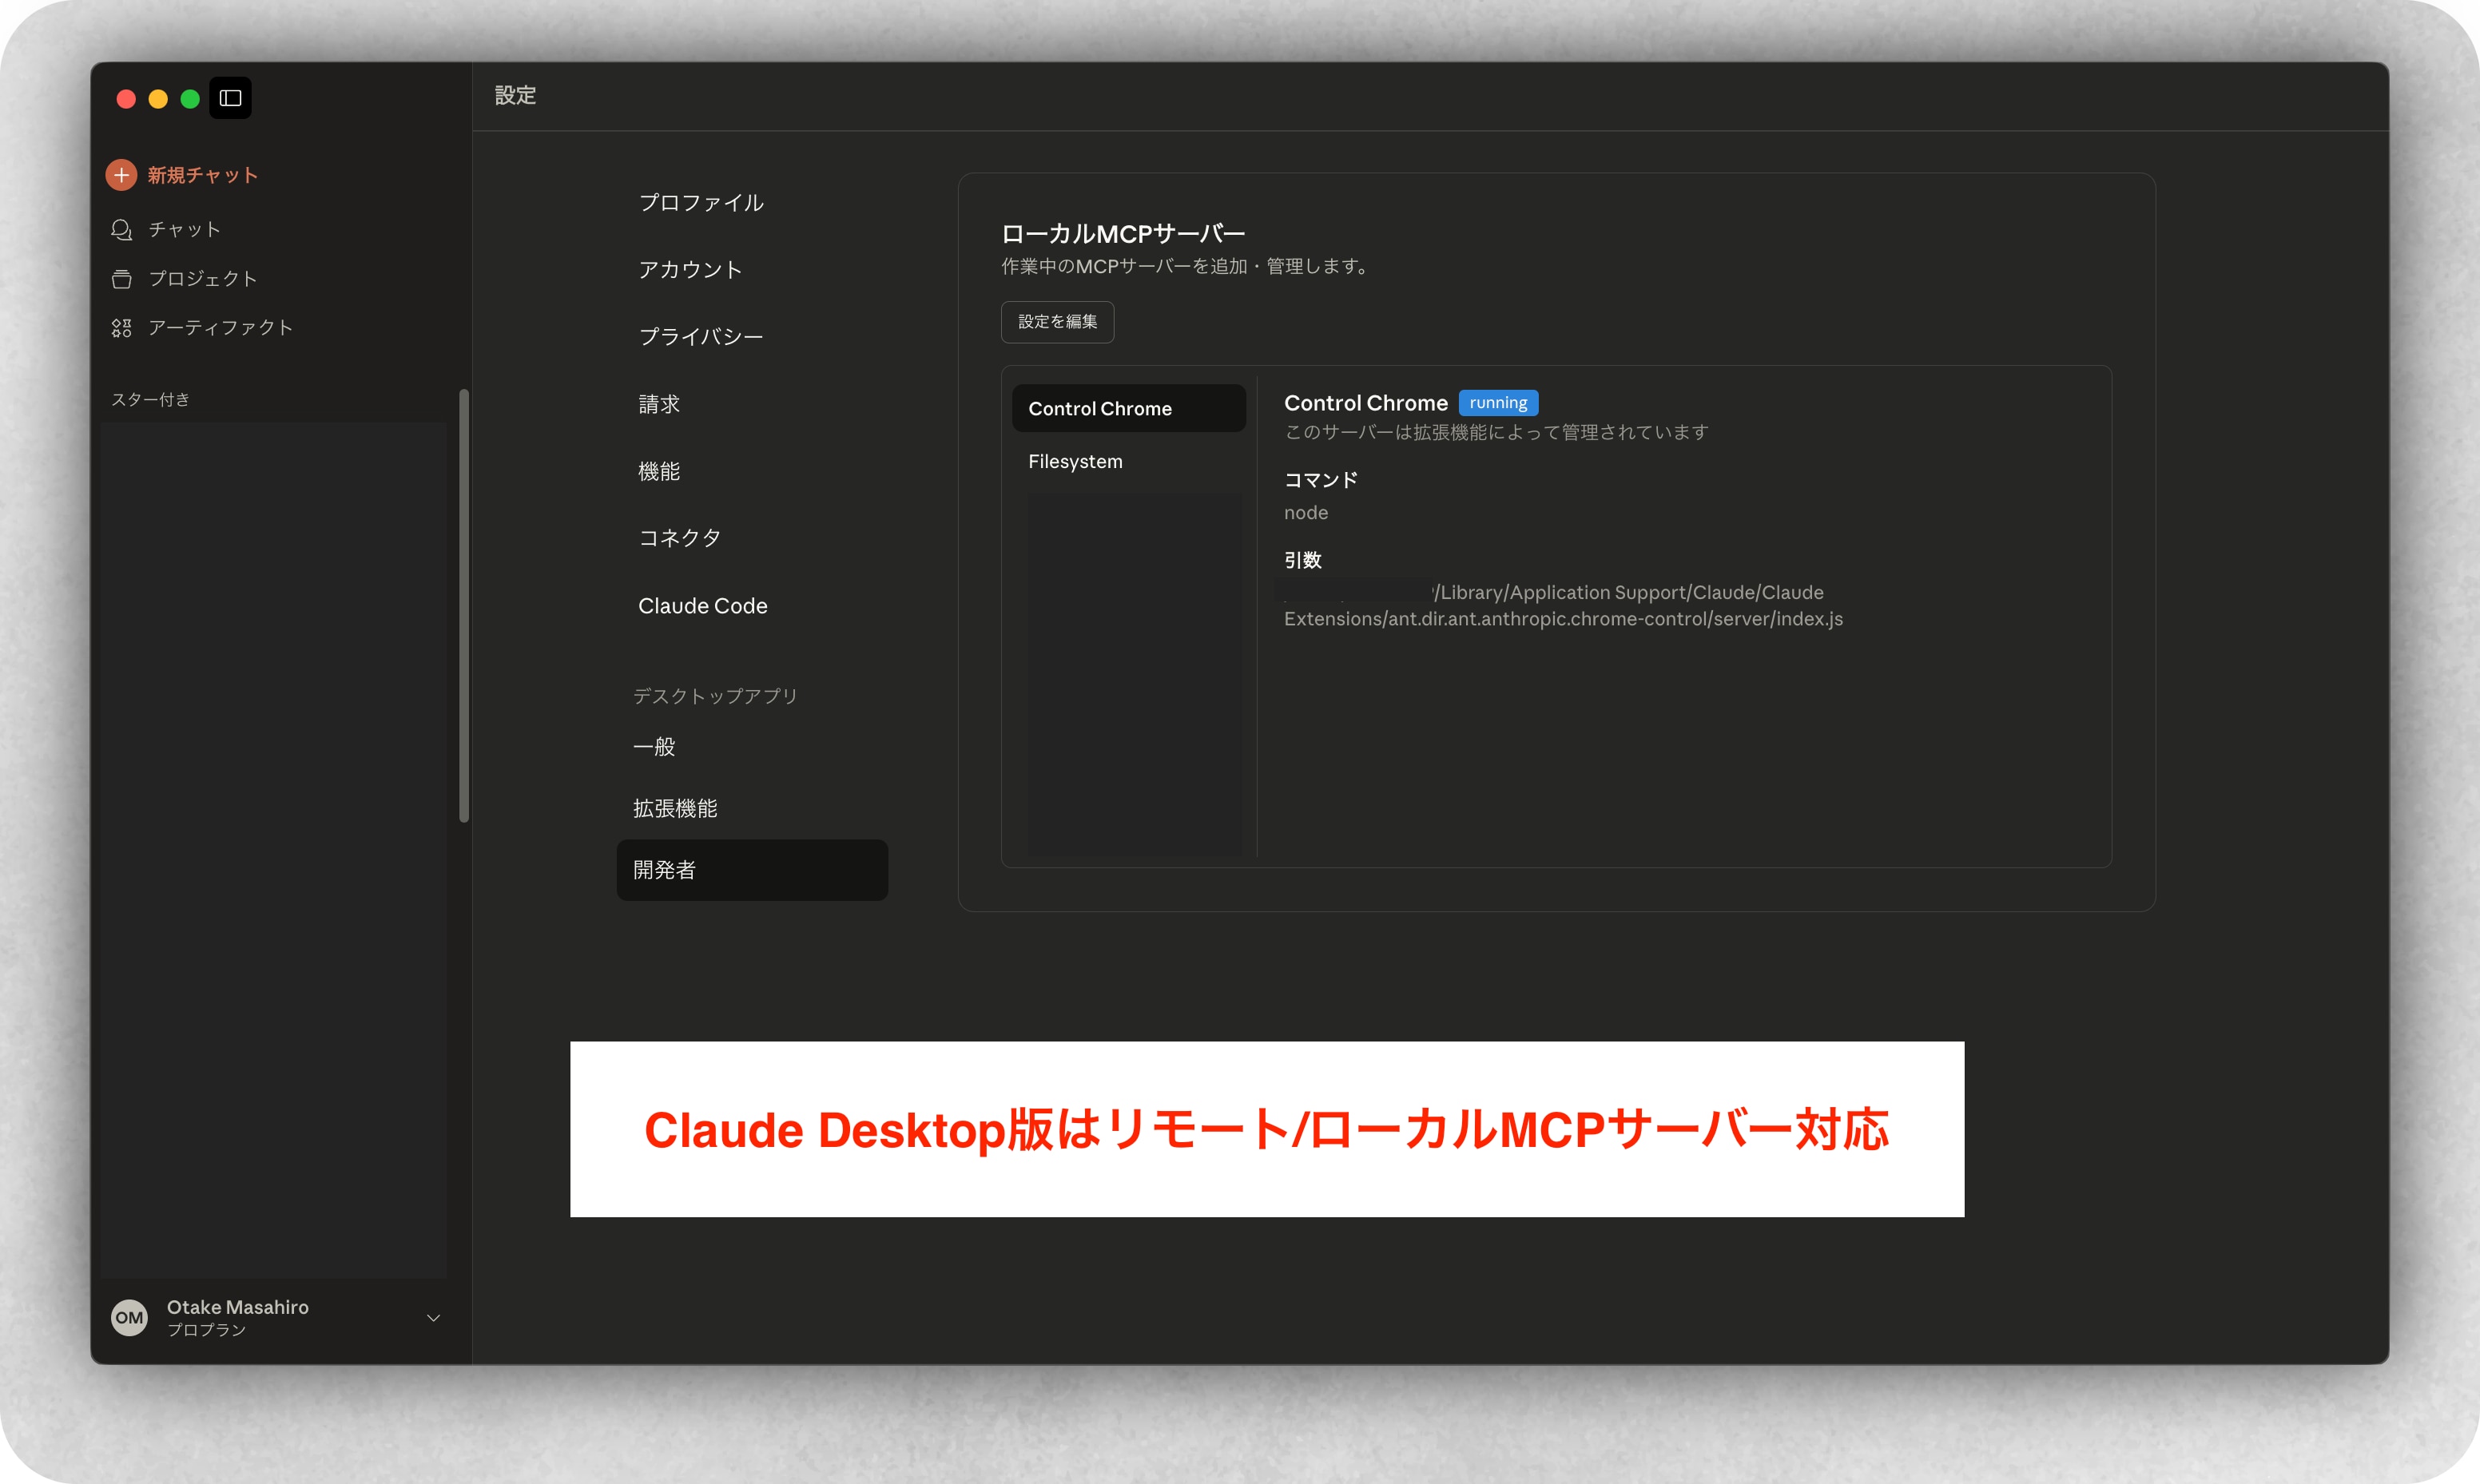Click the OM user avatar
The image size is (2480, 1484).
tap(129, 1317)
